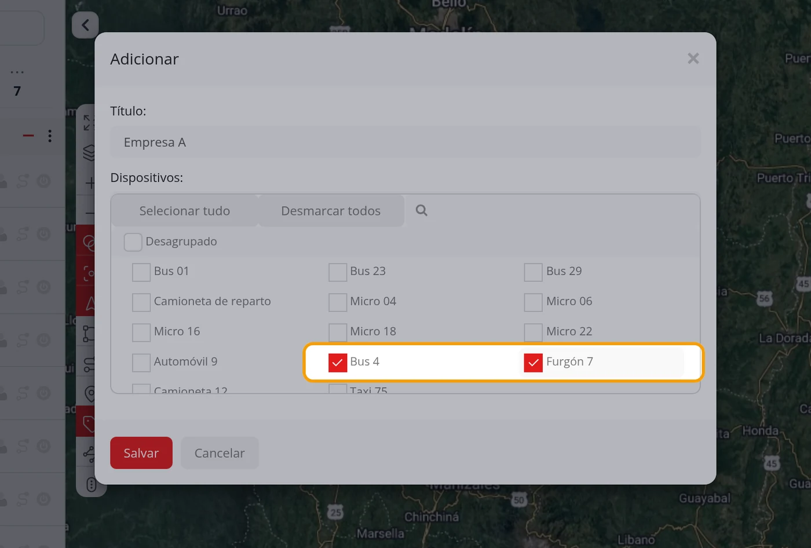The height and width of the screenshot is (548, 811).
Task: Check the Desagrupado group checkbox
Action: point(133,242)
